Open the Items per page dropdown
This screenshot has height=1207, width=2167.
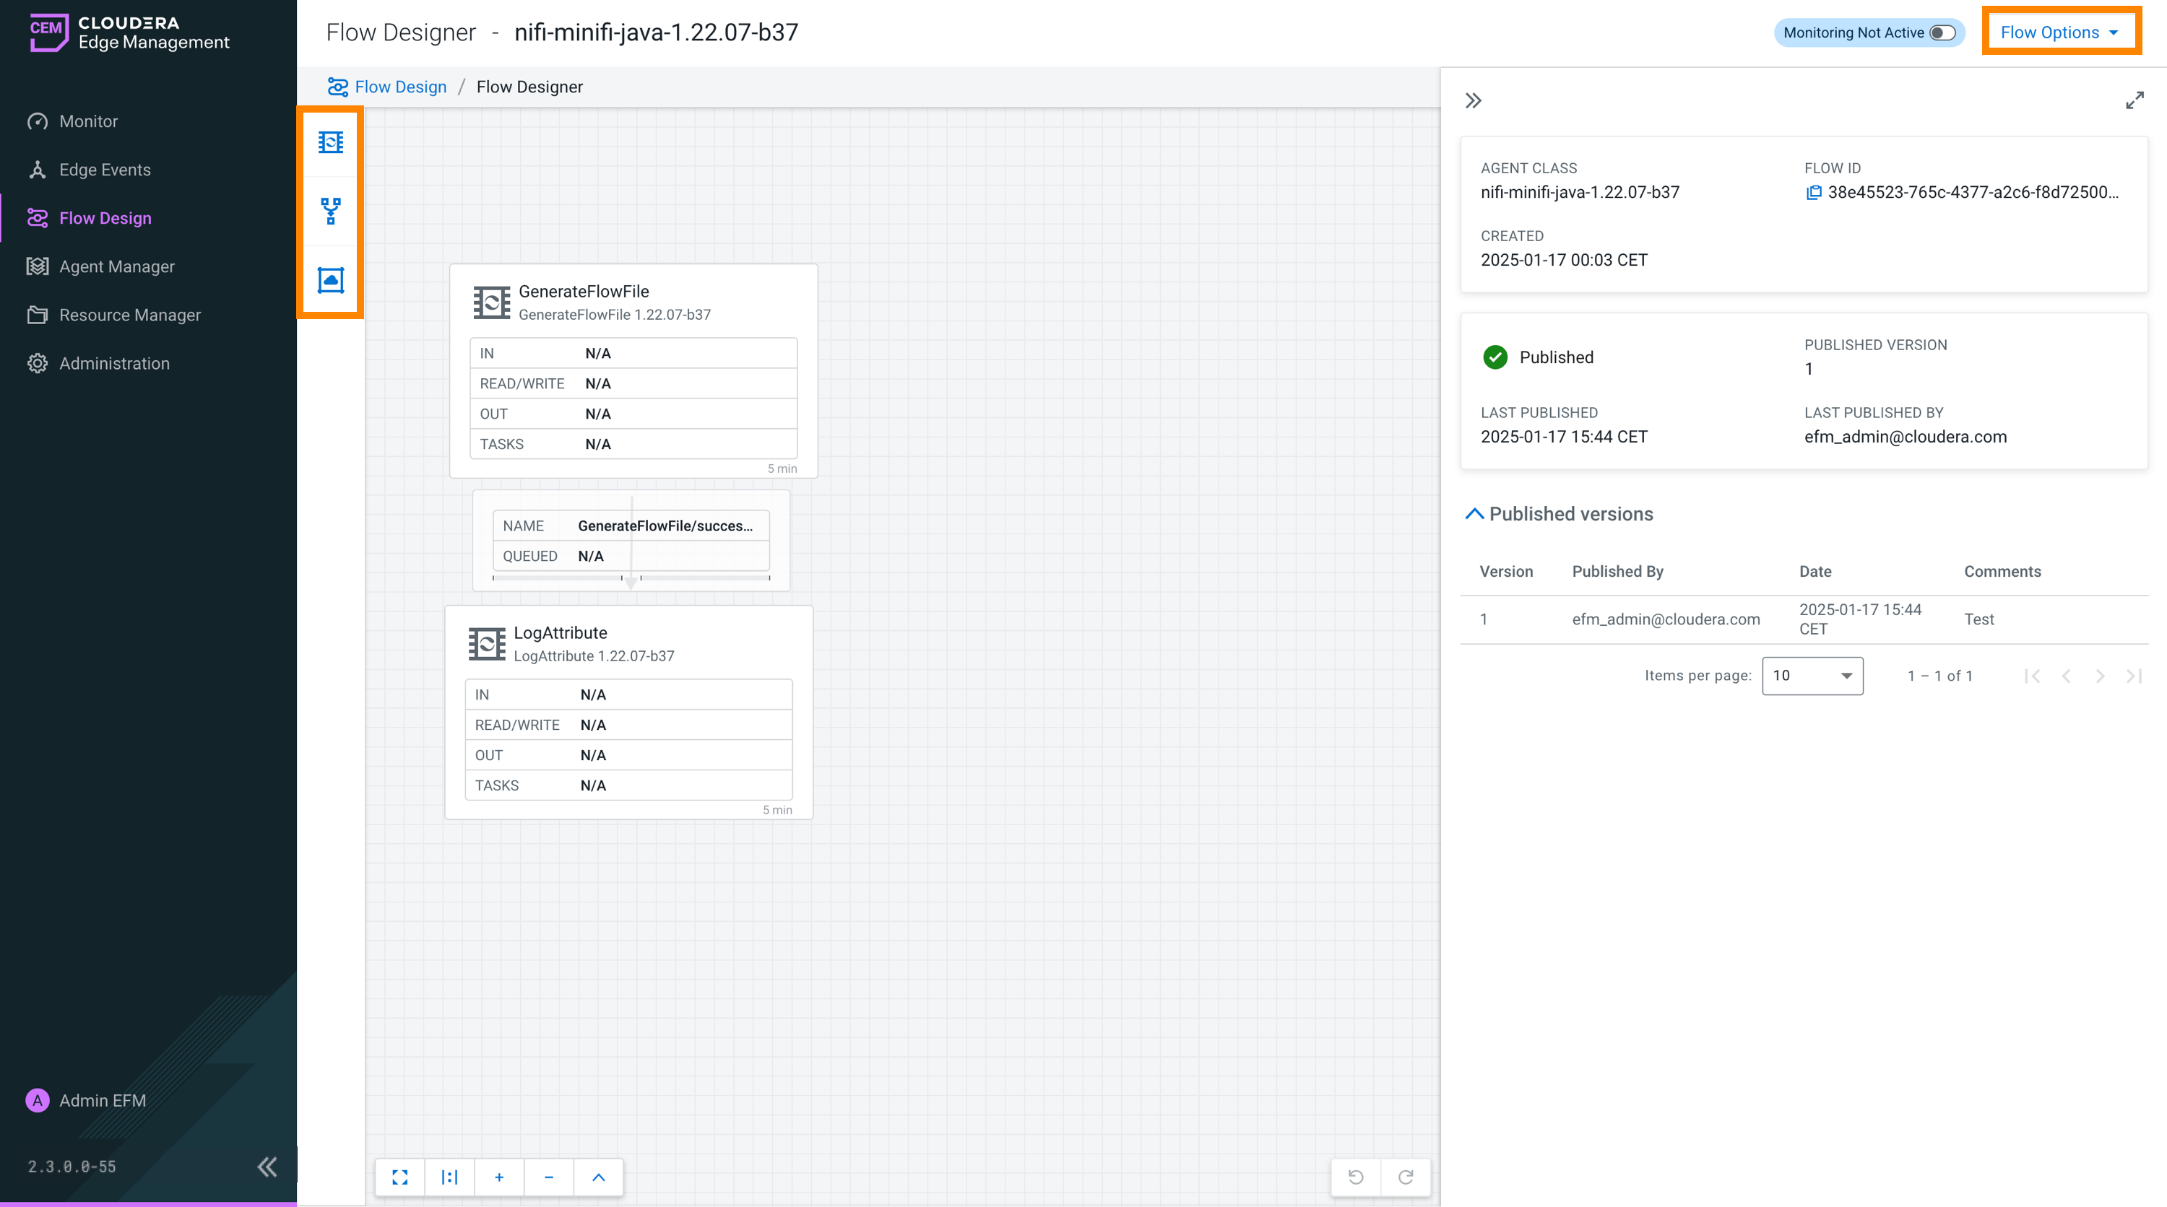[1812, 676]
